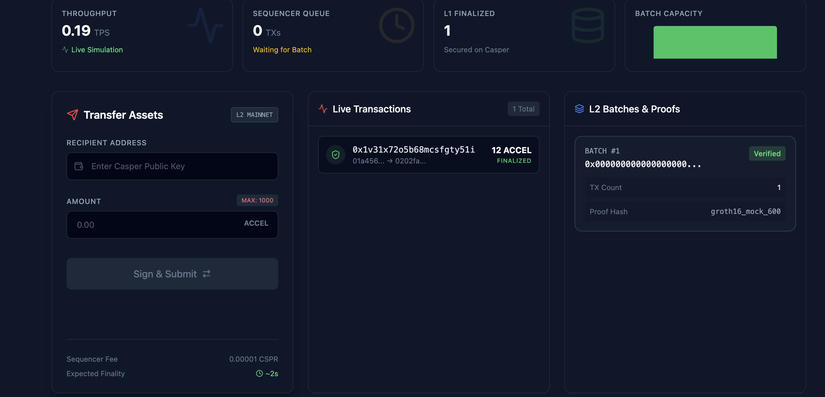Click the paper plane Transfer Assets icon
Viewport: 825px width, 397px height.
(72, 115)
